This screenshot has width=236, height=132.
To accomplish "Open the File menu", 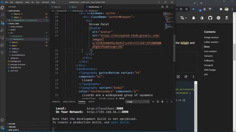I will pos(6,2).
